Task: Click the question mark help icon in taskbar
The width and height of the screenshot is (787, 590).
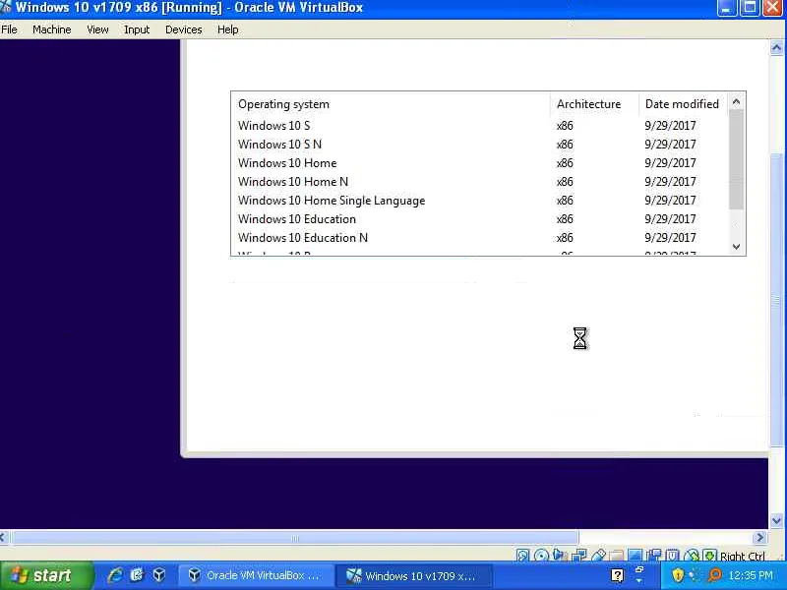Action: (617, 575)
